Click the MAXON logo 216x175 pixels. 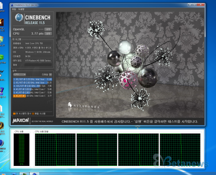tap(21, 120)
